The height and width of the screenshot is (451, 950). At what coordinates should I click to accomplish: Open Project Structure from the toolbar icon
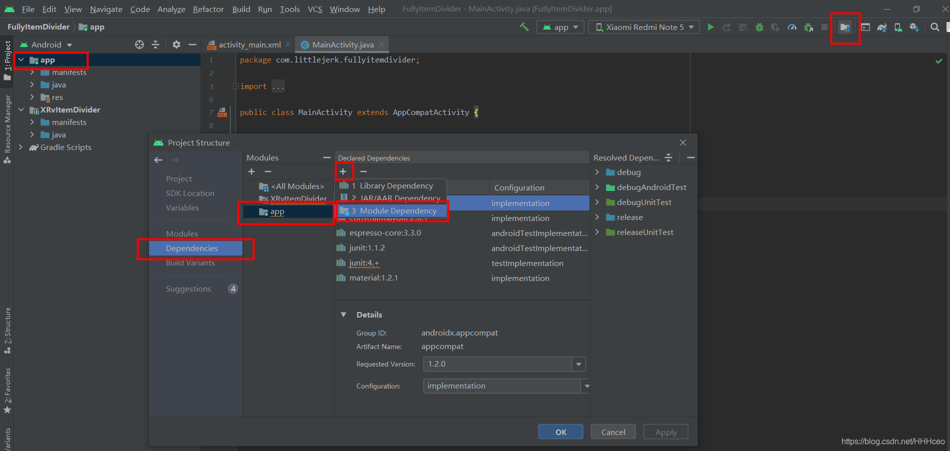click(845, 27)
